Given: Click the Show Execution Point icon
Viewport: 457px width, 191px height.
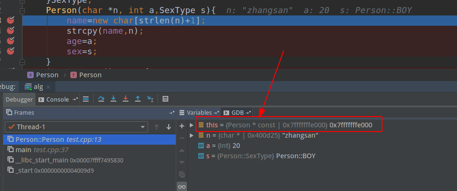Looking at the screenshot, I should [85, 99].
